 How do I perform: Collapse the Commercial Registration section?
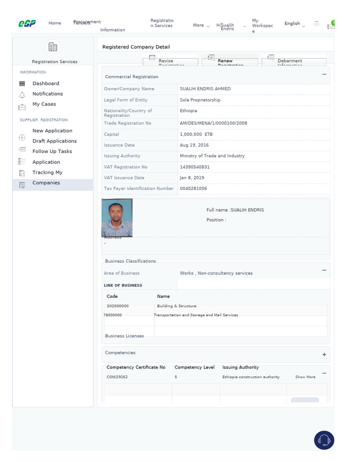coord(324,74)
